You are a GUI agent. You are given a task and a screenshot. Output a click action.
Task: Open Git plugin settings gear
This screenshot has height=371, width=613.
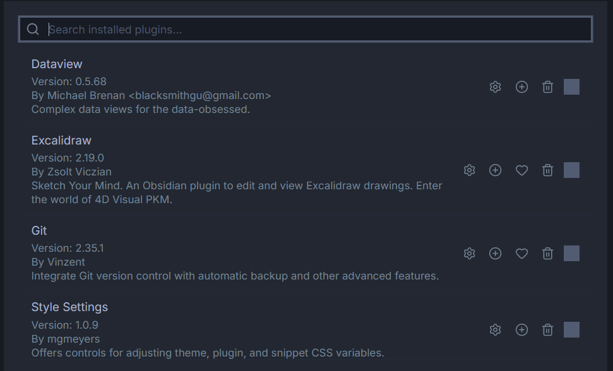(469, 254)
